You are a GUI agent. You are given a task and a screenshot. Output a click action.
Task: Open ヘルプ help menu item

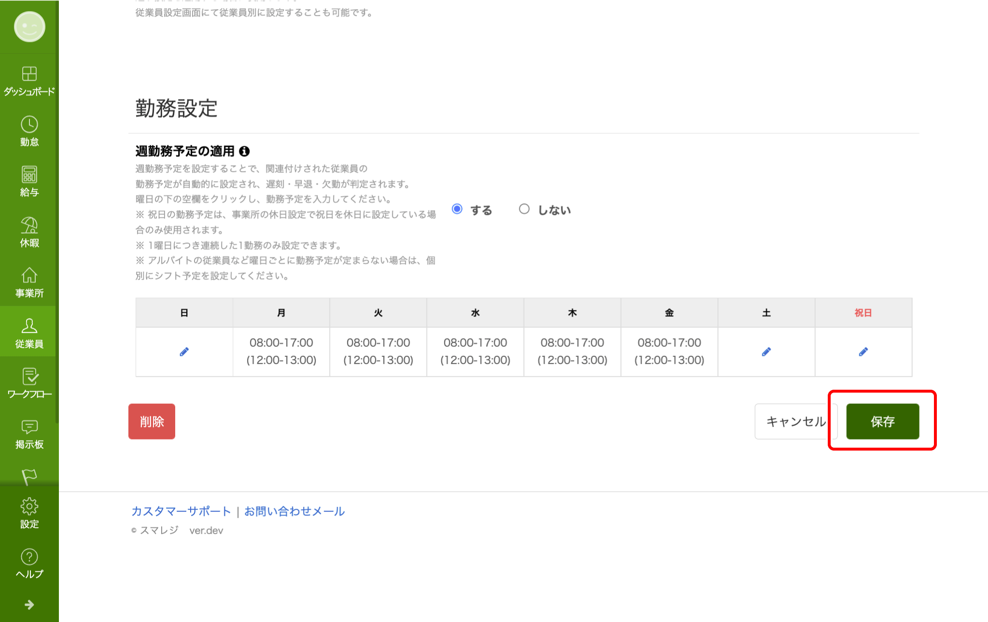pos(29,563)
